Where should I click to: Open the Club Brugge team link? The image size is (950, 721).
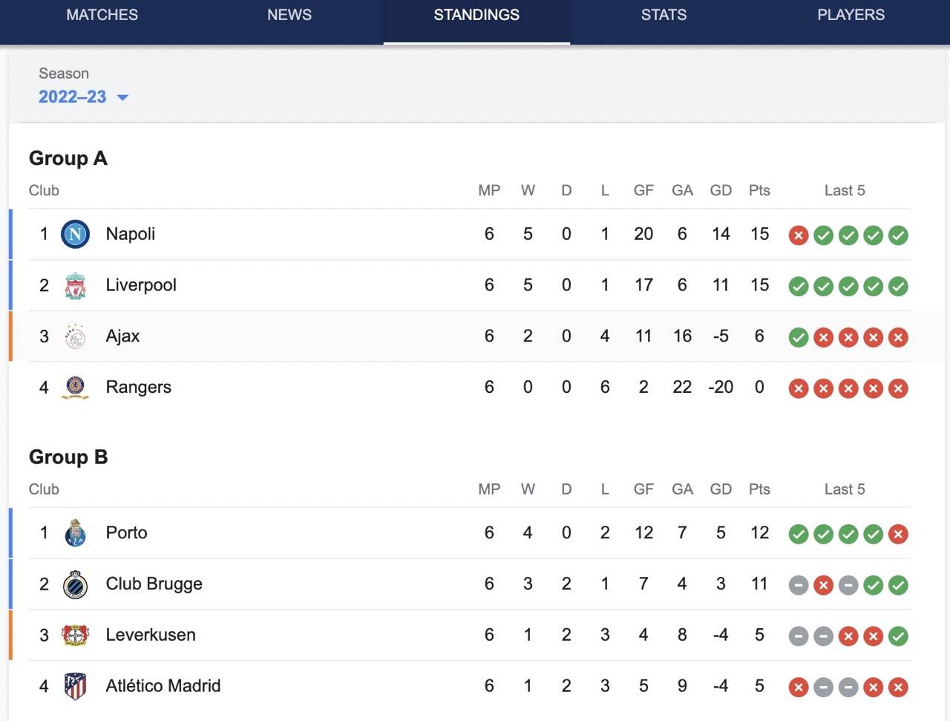pos(154,584)
